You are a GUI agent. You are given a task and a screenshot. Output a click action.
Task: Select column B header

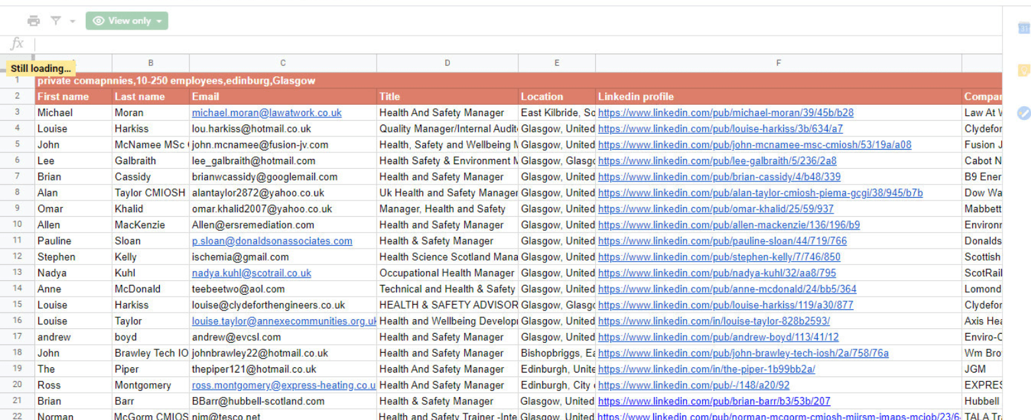[x=151, y=63]
